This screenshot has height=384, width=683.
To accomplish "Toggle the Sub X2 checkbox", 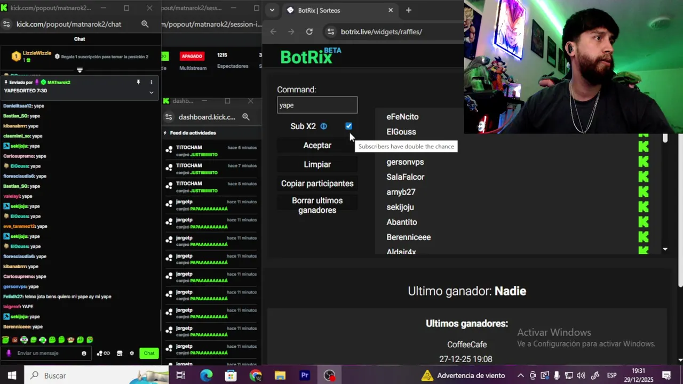I will pos(348,126).
